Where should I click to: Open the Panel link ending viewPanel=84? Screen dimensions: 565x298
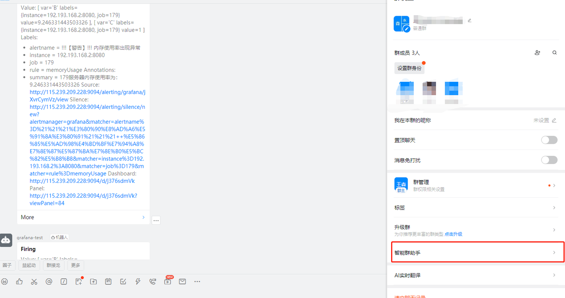(83, 199)
